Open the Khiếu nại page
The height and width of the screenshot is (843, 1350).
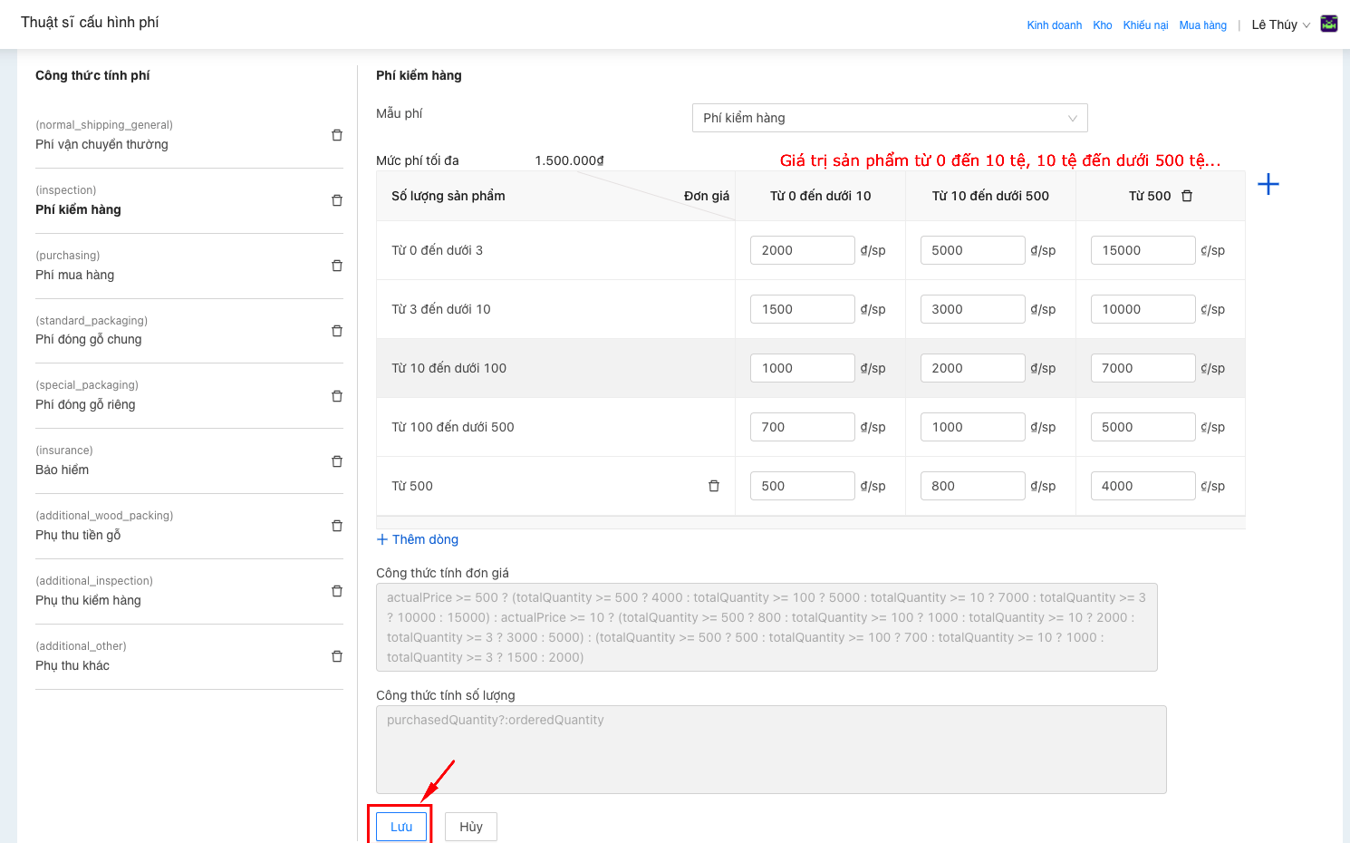[x=1145, y=25]
